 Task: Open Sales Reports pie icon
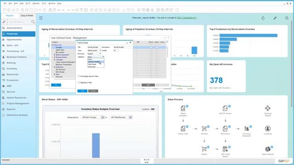pyautogui.click(x=268, y=149)
